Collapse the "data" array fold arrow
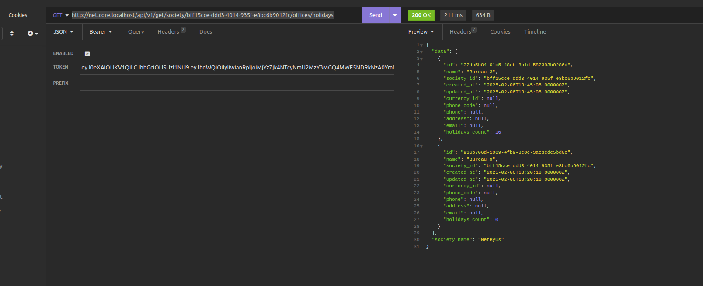Viewport: 703px width, 286px height. point(421,52)
